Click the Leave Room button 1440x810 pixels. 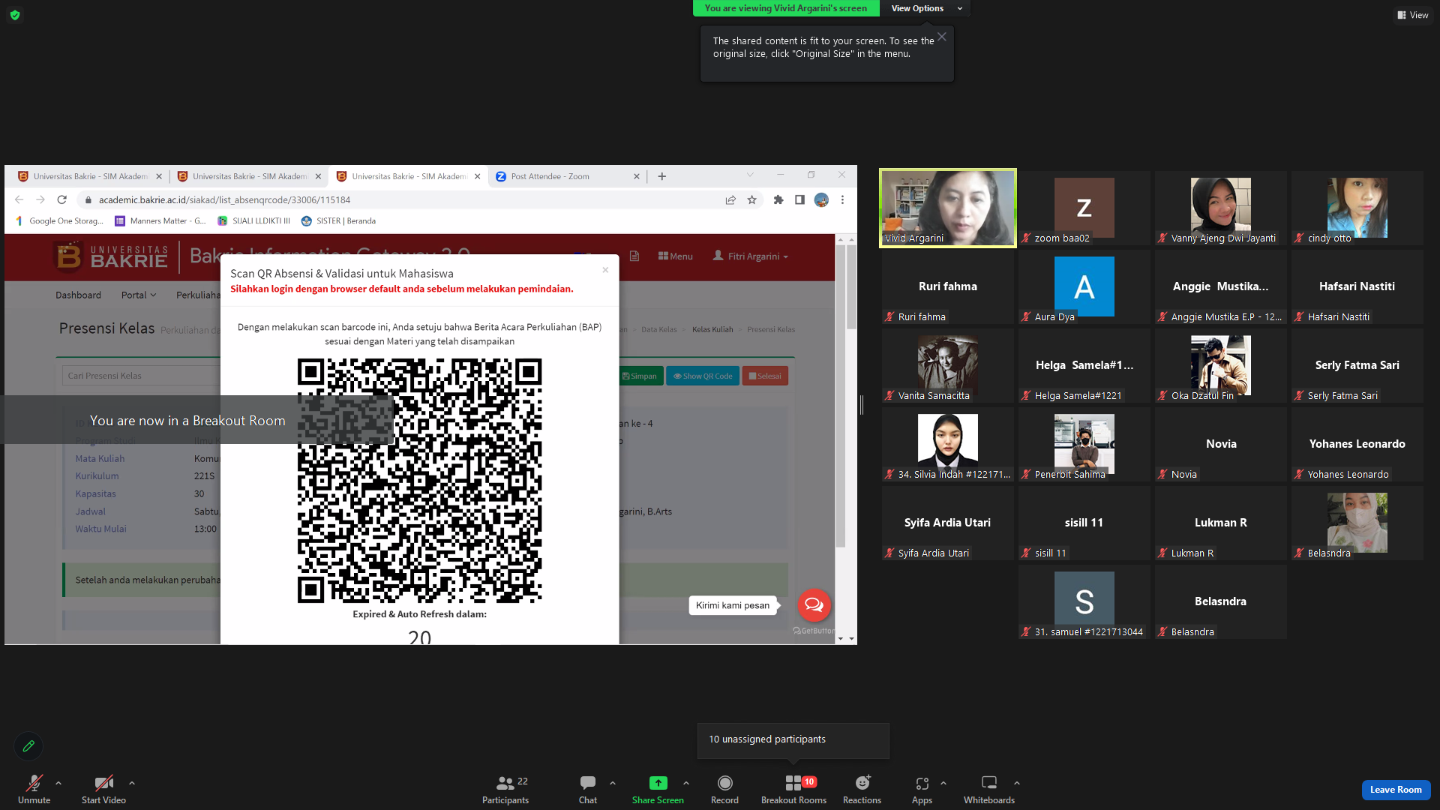[x=1396, y=790]
